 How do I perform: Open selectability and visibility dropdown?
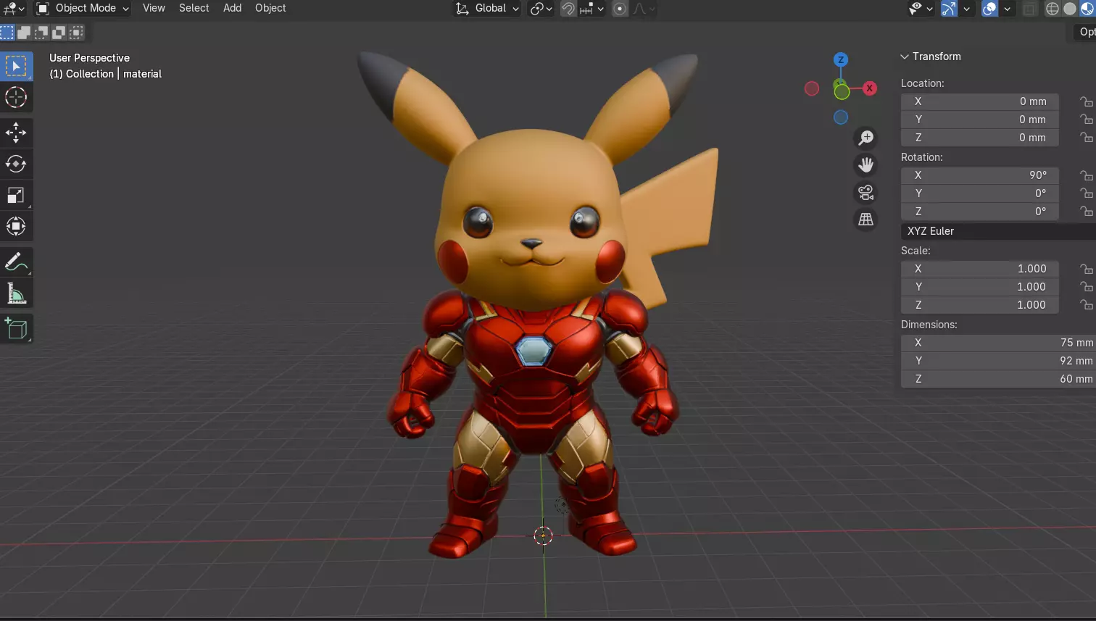(921, 9)
